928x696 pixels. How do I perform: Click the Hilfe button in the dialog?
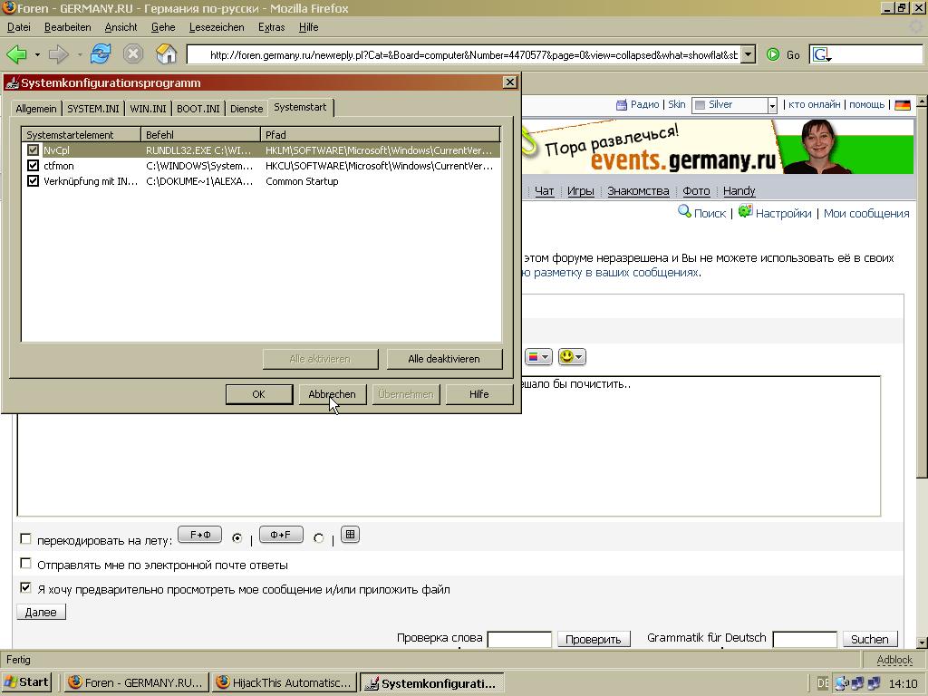pyautogui.click(x=478, y=394)
